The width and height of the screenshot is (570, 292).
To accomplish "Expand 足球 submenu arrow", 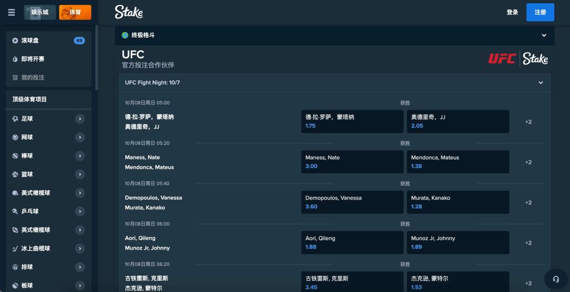I will (x=80, y=119).
